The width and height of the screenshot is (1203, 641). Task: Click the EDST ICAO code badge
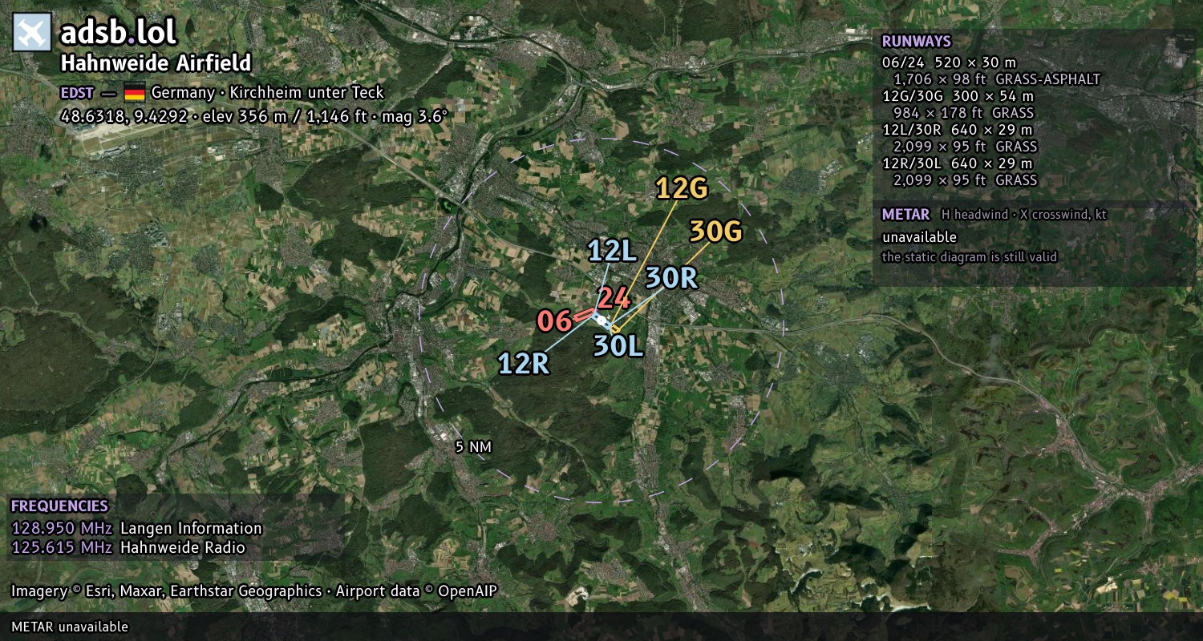78,93
